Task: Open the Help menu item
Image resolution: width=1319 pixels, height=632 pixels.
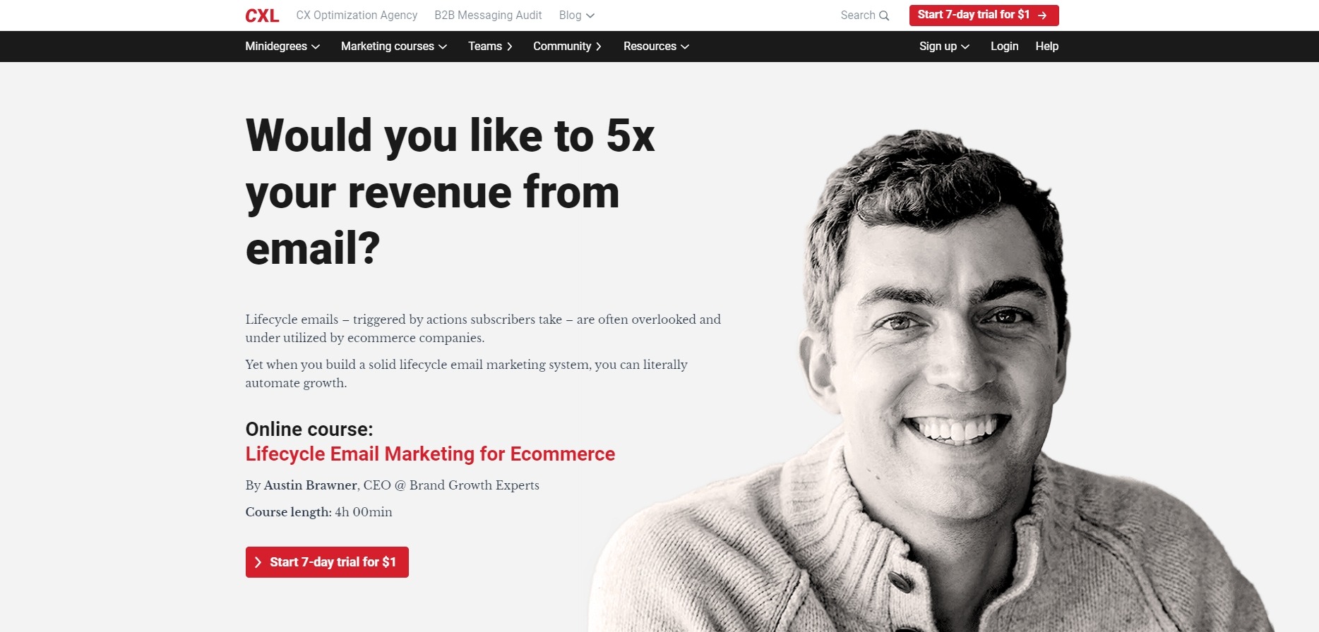Action: 1046,47
